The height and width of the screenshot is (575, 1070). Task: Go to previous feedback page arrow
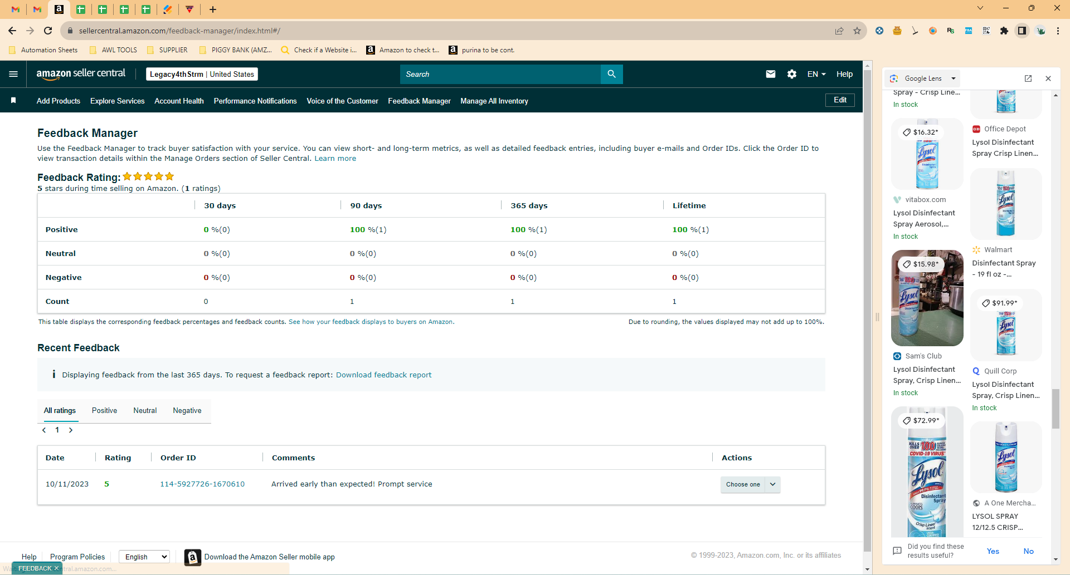click(44, 430)
